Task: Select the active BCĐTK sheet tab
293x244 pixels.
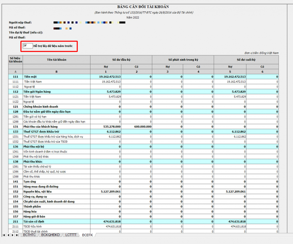Action: [x=87, y=235]
